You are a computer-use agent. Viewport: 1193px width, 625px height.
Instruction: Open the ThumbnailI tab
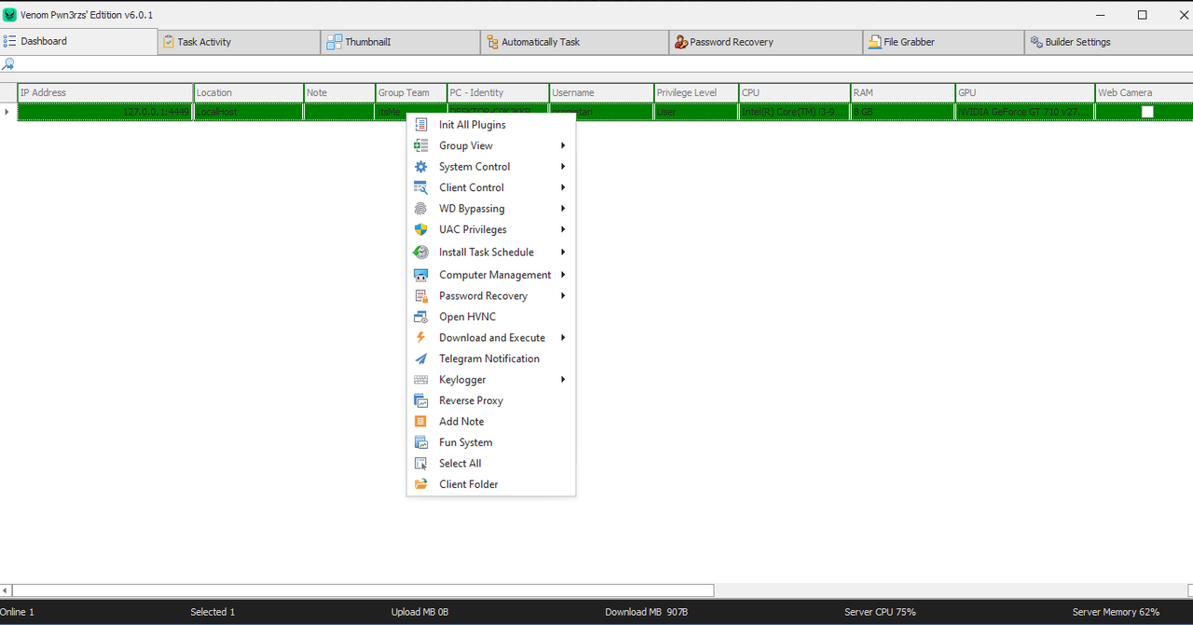(x=401, y=42)
